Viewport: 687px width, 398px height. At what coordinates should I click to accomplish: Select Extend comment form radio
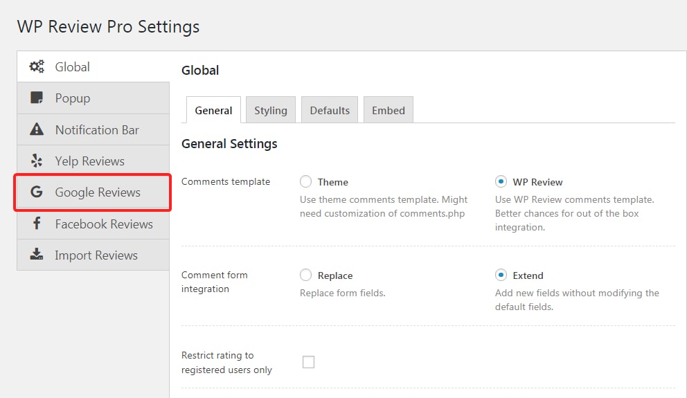click(501, 275)
